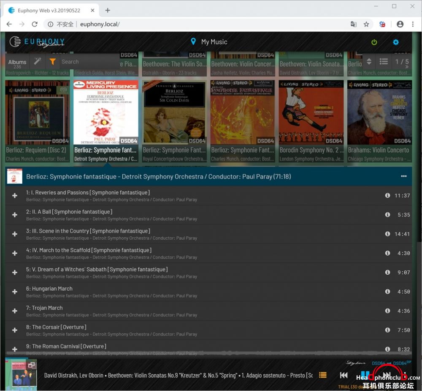Click the My Music title
The image size is (422, 391).
tap(214, 42)
